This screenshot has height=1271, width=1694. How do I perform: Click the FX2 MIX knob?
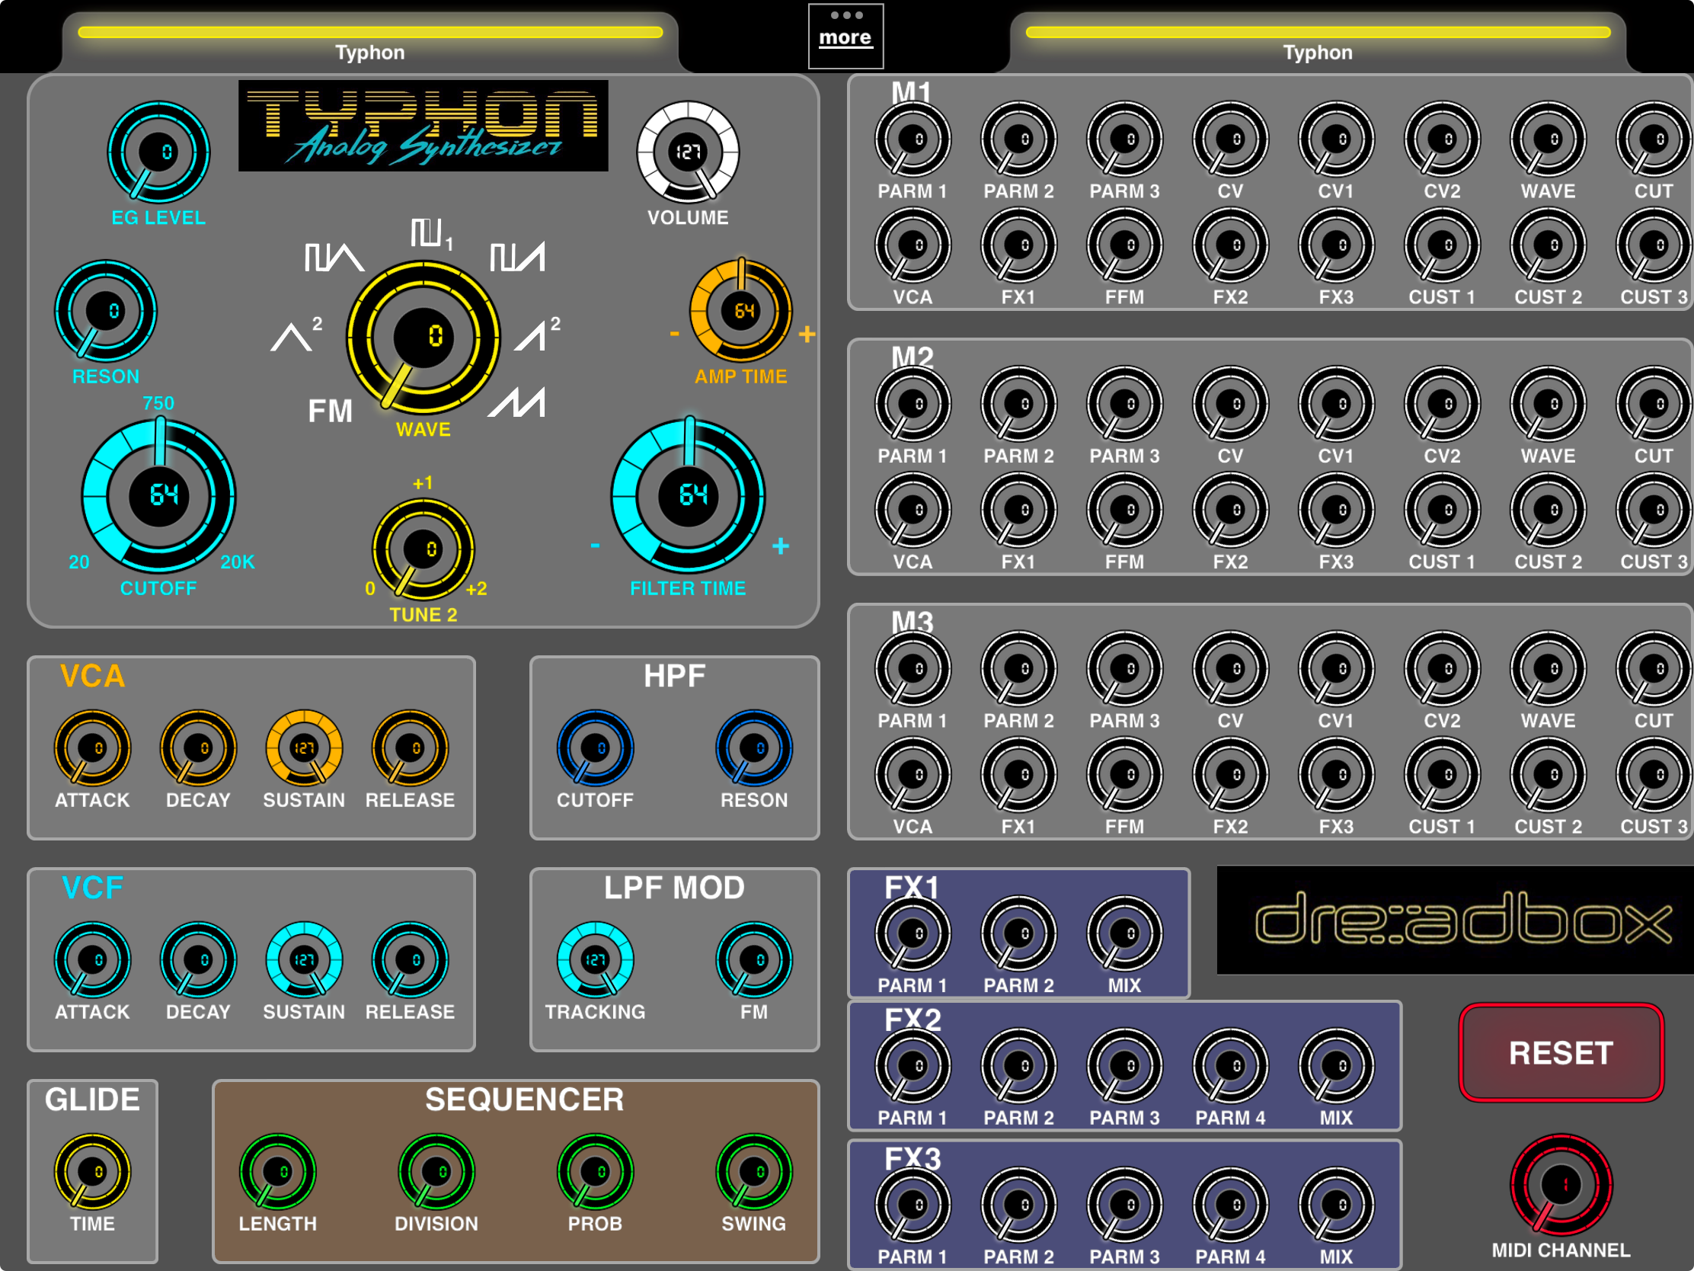pos(1336,1066)
